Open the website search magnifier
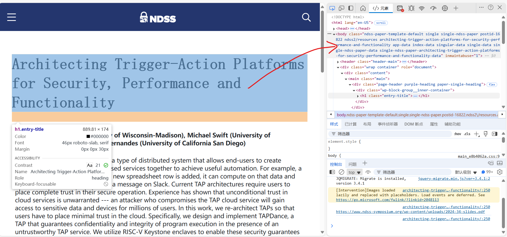 click(x=306, y=17)
